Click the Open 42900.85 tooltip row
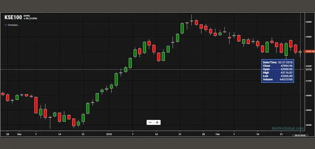This screenshot has width=315, height=149. (278, 69)
